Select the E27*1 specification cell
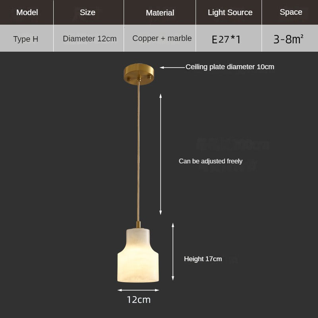The height and width of the screenshot is (318, 318). point(230,38)
